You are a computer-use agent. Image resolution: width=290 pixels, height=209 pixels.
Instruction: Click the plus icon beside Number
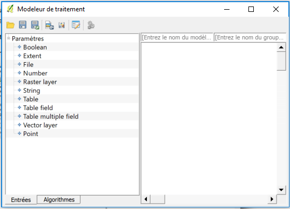pyautogui.click(x=19, y=73)
